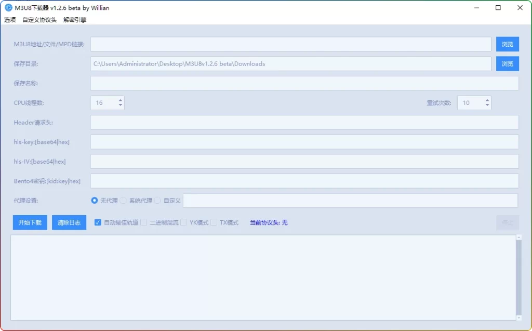This screenshot has width=532, height=331.
Task: Browse for an M3U8 file using 浏览
Action: 507,44
